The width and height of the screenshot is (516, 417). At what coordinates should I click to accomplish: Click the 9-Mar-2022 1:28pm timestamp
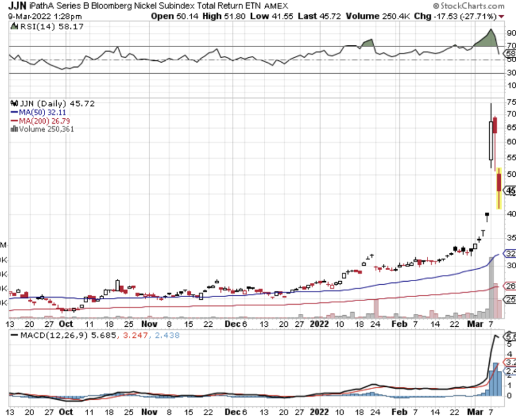[45, 16]
